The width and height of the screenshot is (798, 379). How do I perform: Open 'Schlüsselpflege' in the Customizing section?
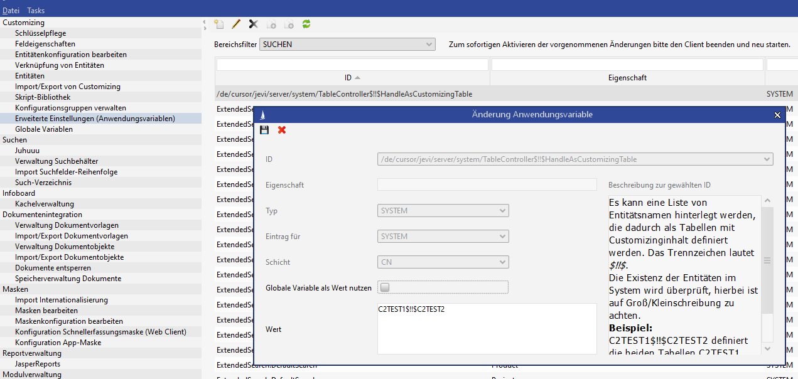41,33
